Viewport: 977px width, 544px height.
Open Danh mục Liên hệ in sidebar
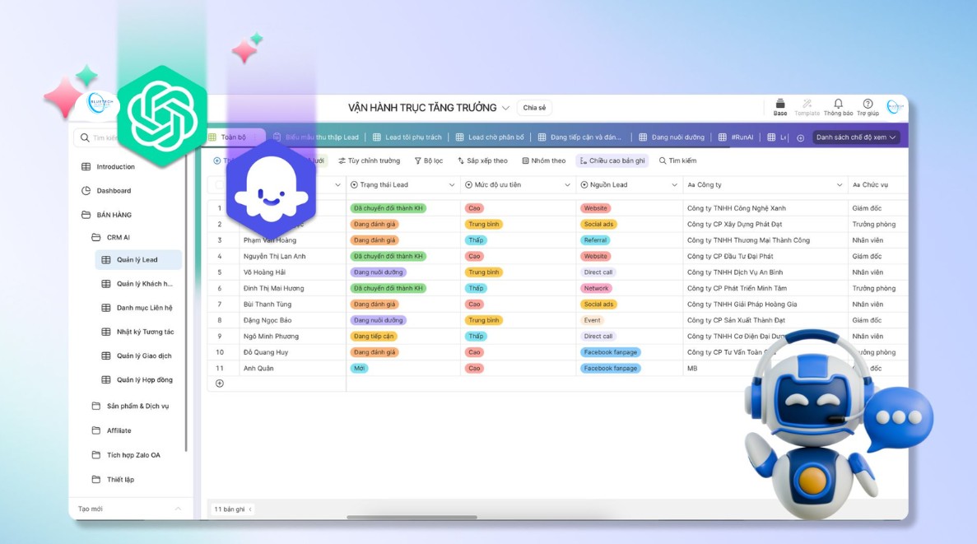[x=138, y=308]
